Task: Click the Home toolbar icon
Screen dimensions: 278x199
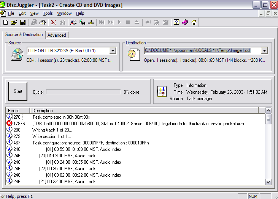Action: (194, 22)
